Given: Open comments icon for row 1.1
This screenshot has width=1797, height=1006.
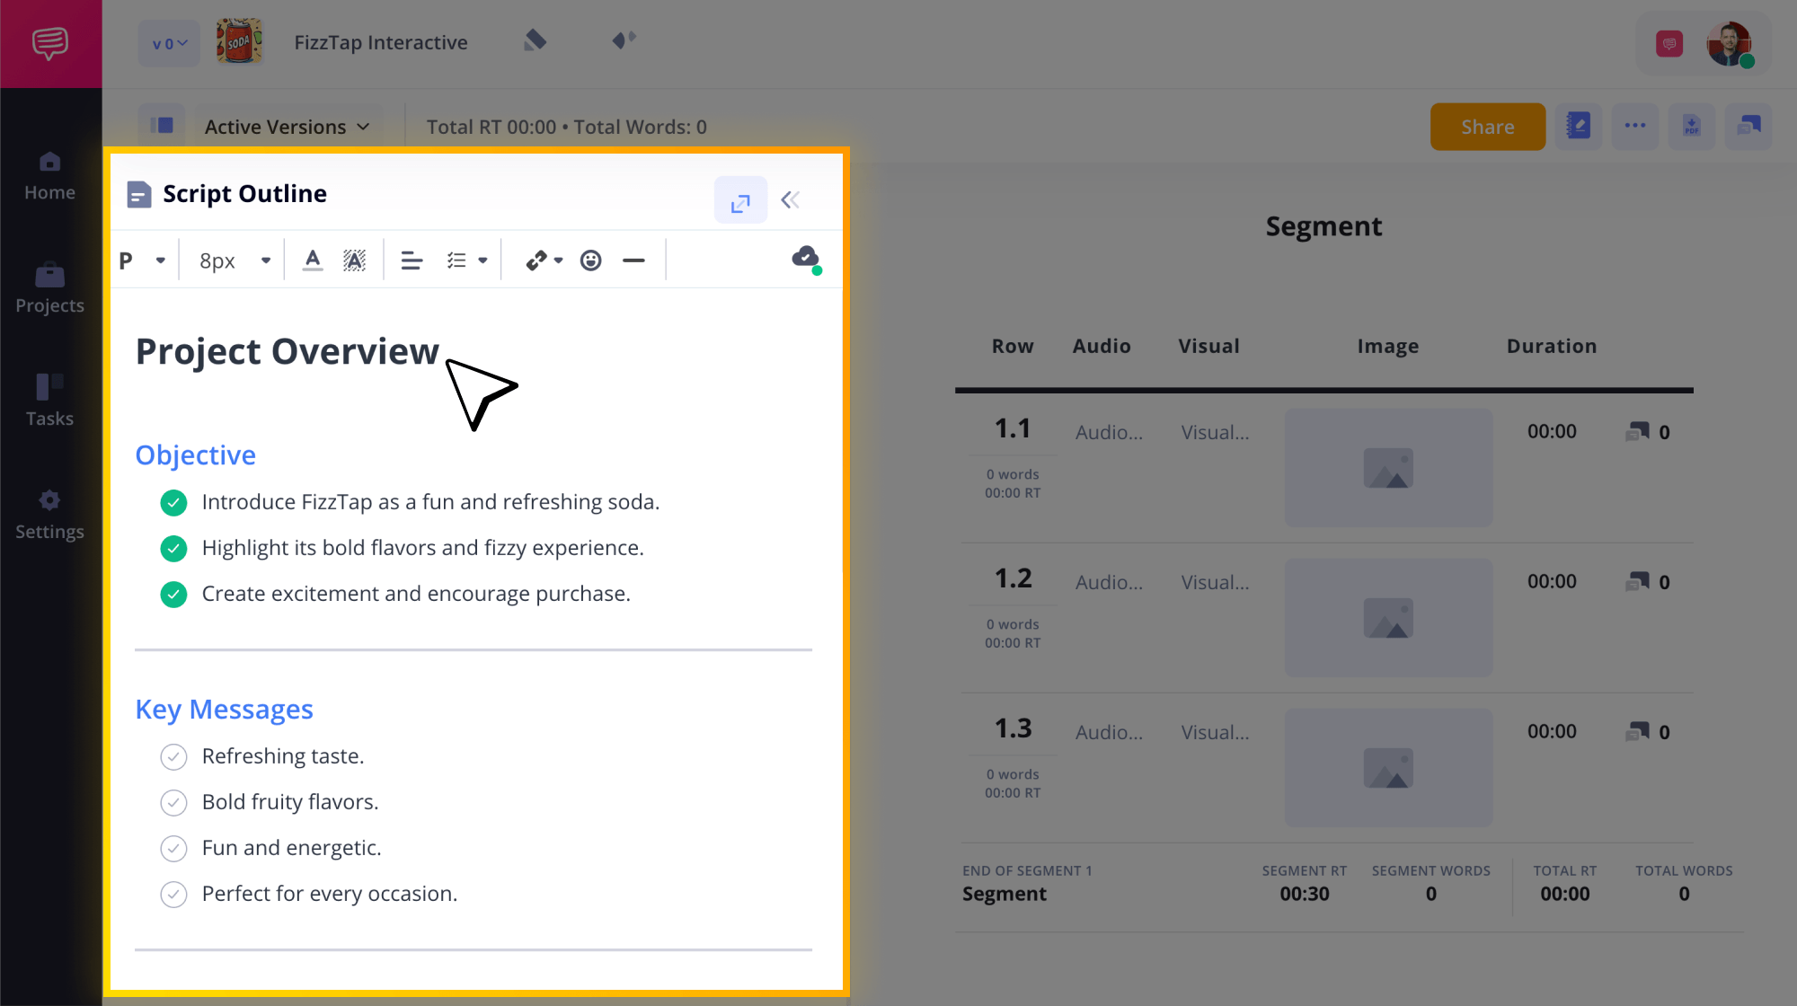Looking at the screenshot, I should pyautogui.click(x=1638, y=432).
